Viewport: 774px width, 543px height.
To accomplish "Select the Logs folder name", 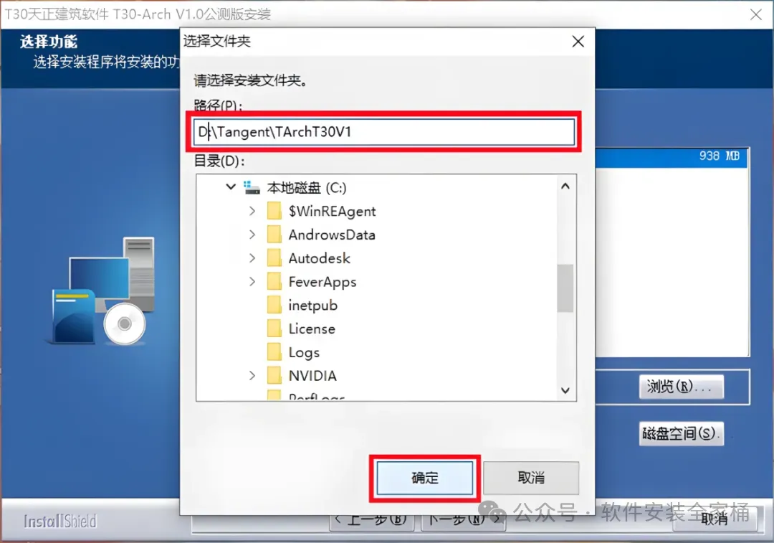I will point(304,353).
